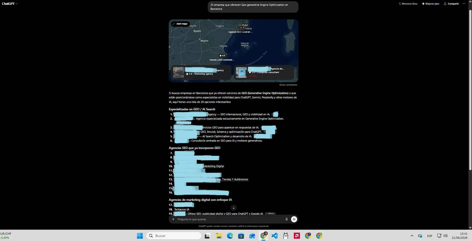This screenshot has height=241, width=472.
Task: Click heading 'Agencias de marketing digital con enfoque IA'
Action: coord(200,200)
